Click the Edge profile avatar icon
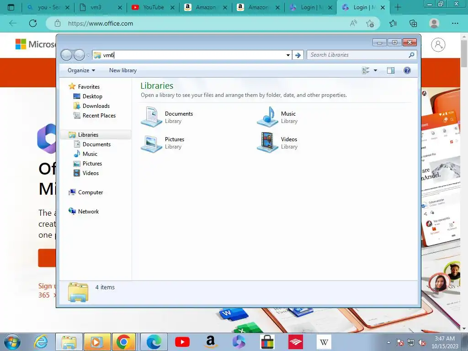 pyautogui.click(x=434, y=23)
